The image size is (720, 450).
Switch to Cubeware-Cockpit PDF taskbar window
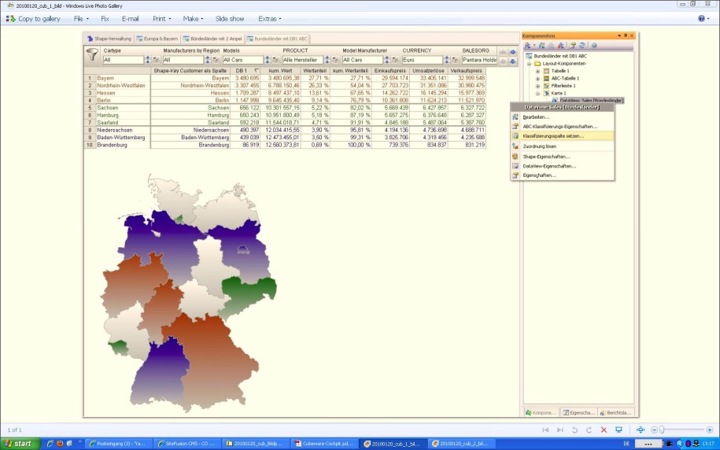point(326,444)
